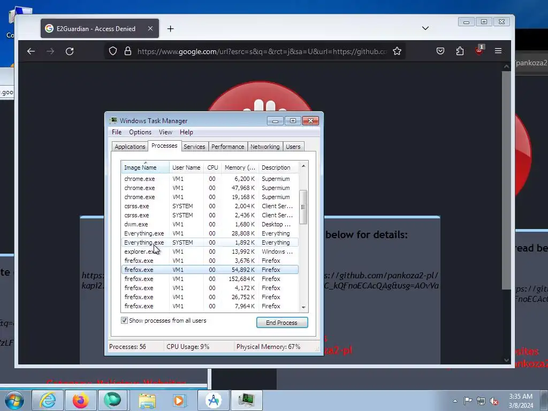Close the E2Guardian Access Denied tab

[150, 28]
